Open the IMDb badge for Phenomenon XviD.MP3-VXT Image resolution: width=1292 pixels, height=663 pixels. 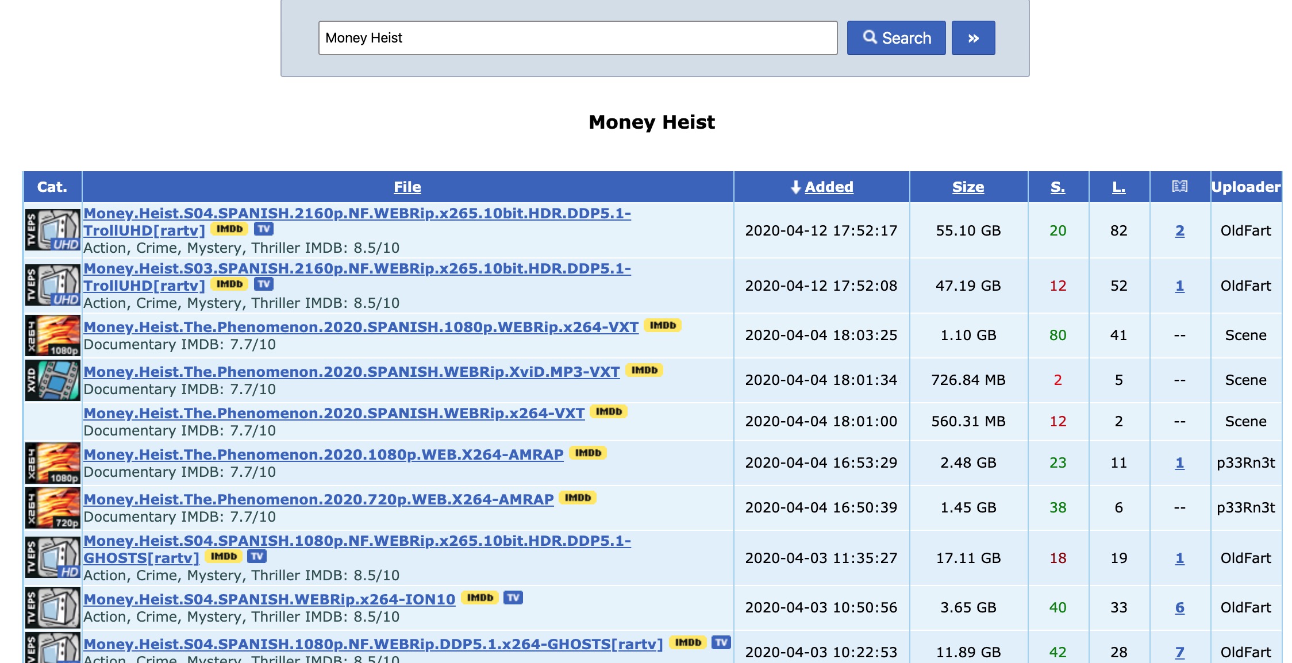click(x=644, y=371)
